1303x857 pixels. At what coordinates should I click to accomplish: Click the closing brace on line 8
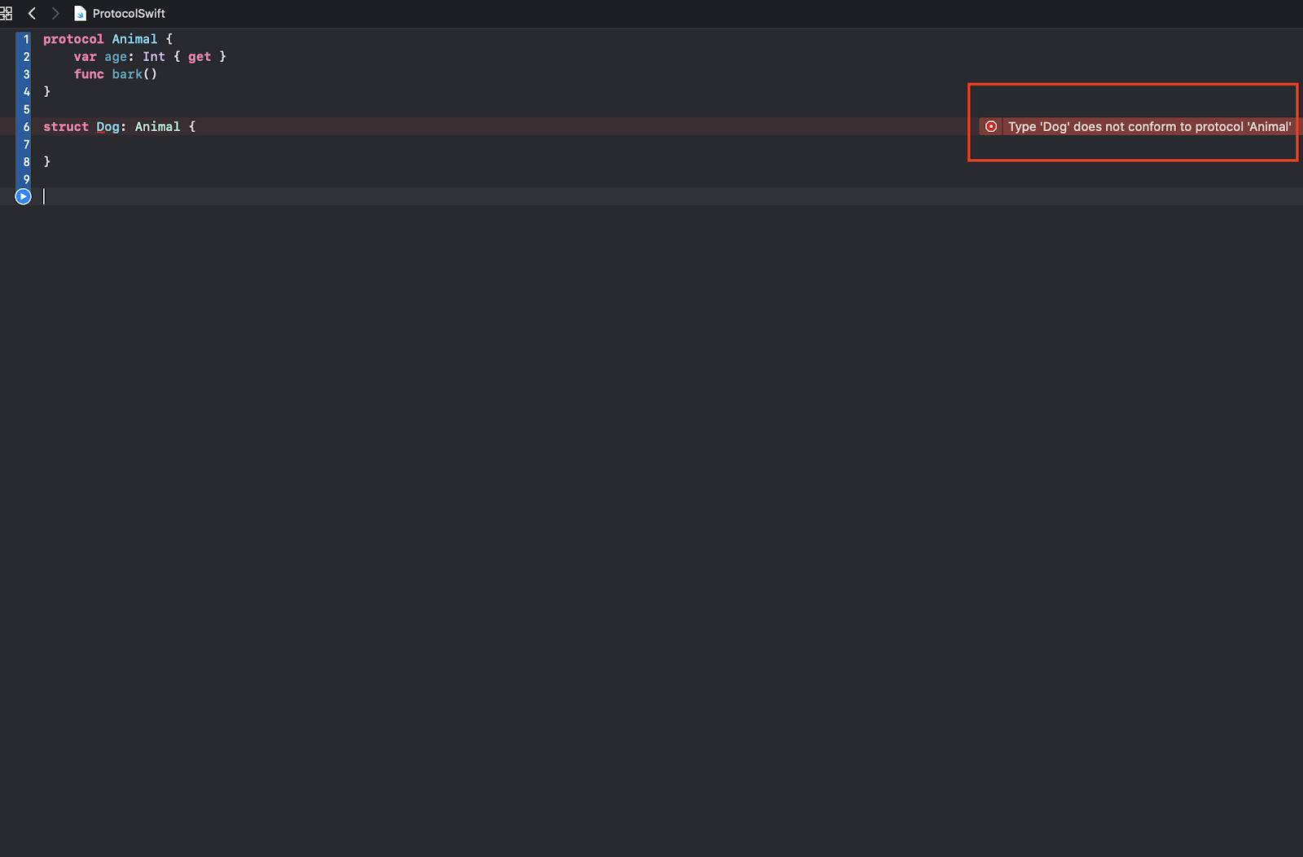coord(47,161)
